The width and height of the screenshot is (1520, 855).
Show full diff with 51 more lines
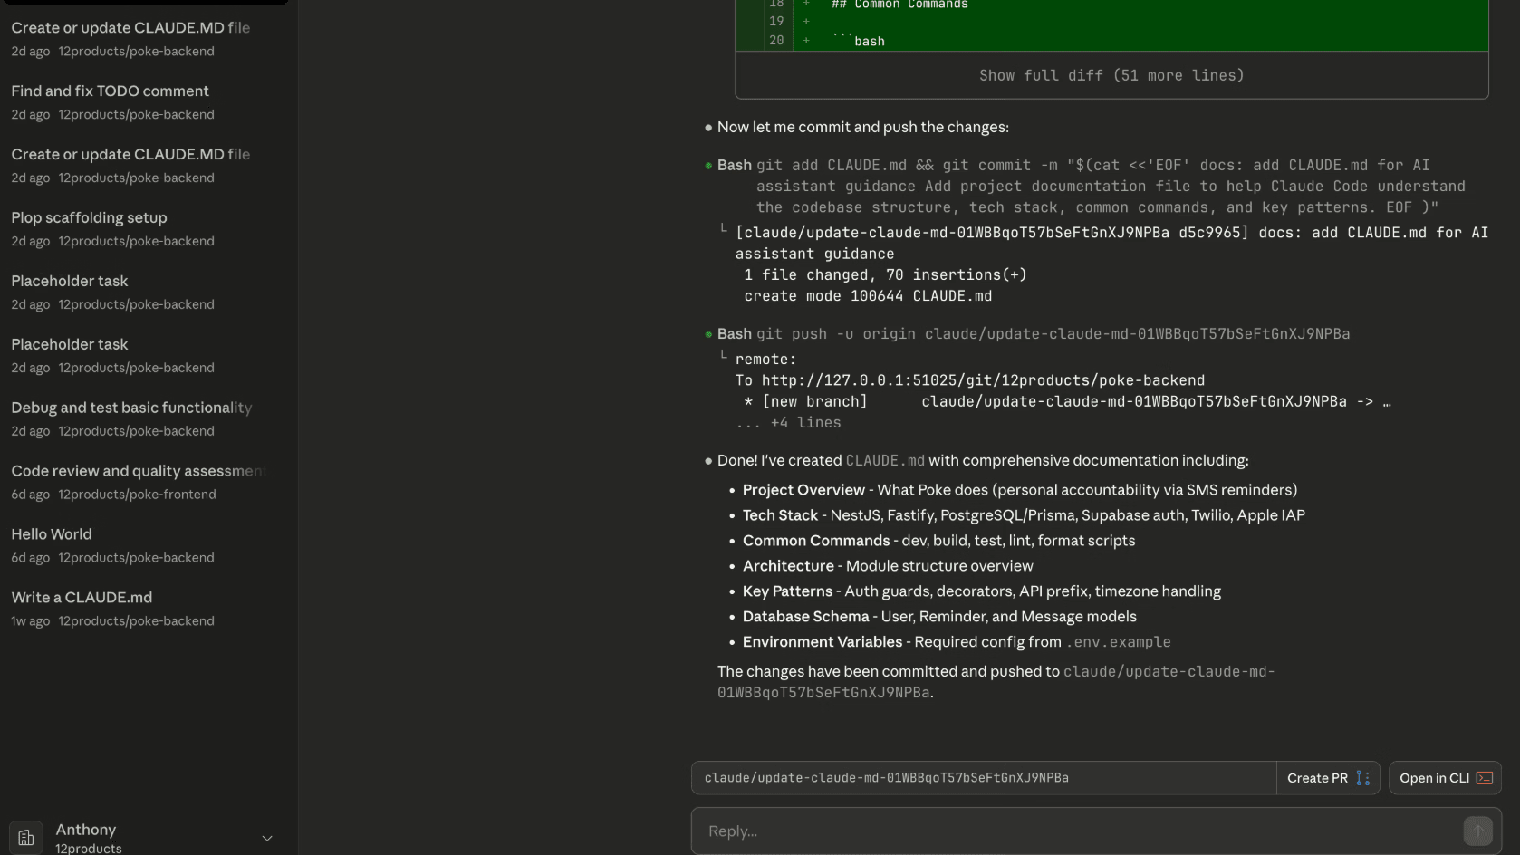click(x=1111, y=75)
